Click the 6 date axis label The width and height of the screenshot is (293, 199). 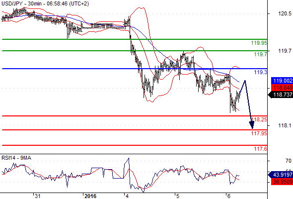tap(229, 196)
